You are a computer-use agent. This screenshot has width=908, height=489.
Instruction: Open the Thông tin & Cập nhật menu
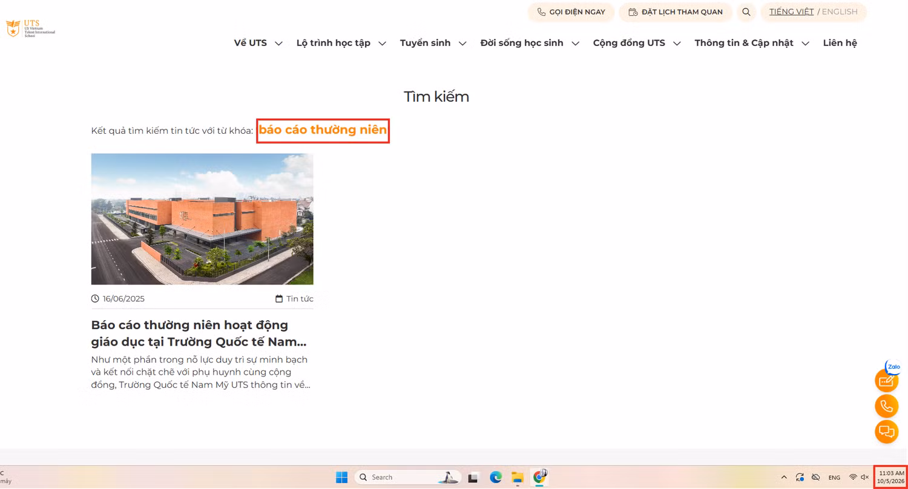tap(744, 43)
